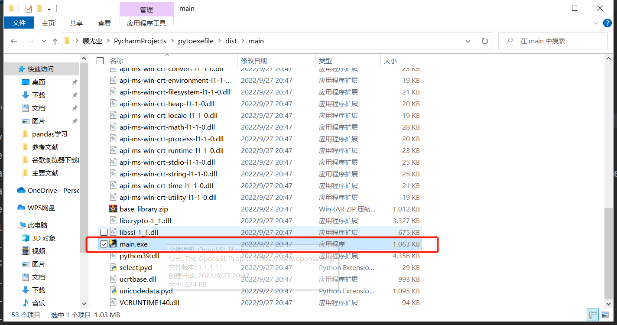The height and width of the screenshot is (325, 617).
Task: Collapse the ribbon using the chevron
Action: coord(596,23)
